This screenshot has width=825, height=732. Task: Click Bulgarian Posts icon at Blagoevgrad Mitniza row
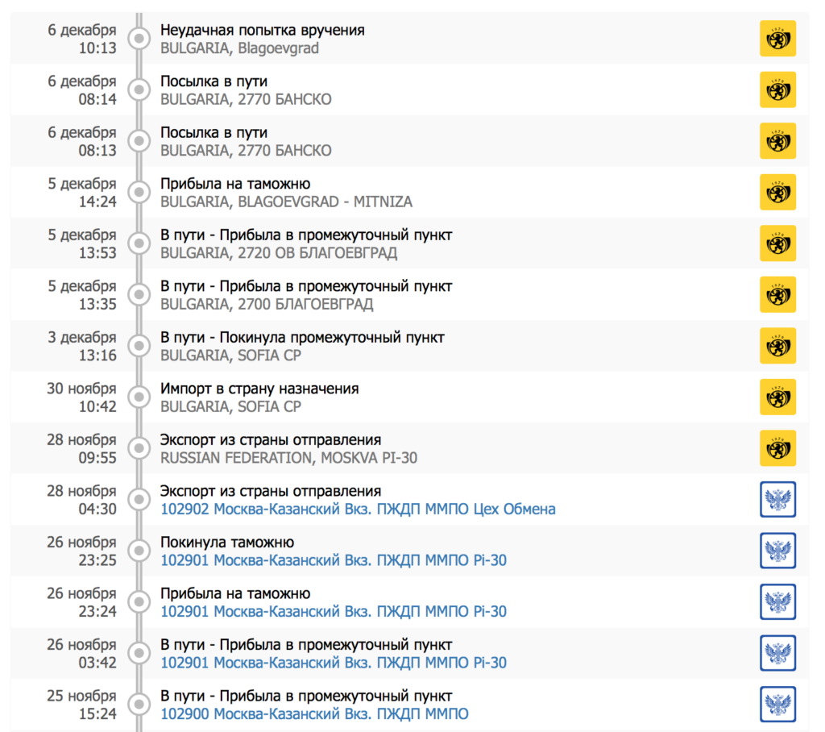point(777,193)
